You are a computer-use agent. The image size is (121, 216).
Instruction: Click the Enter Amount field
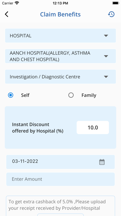click(60, 179)
